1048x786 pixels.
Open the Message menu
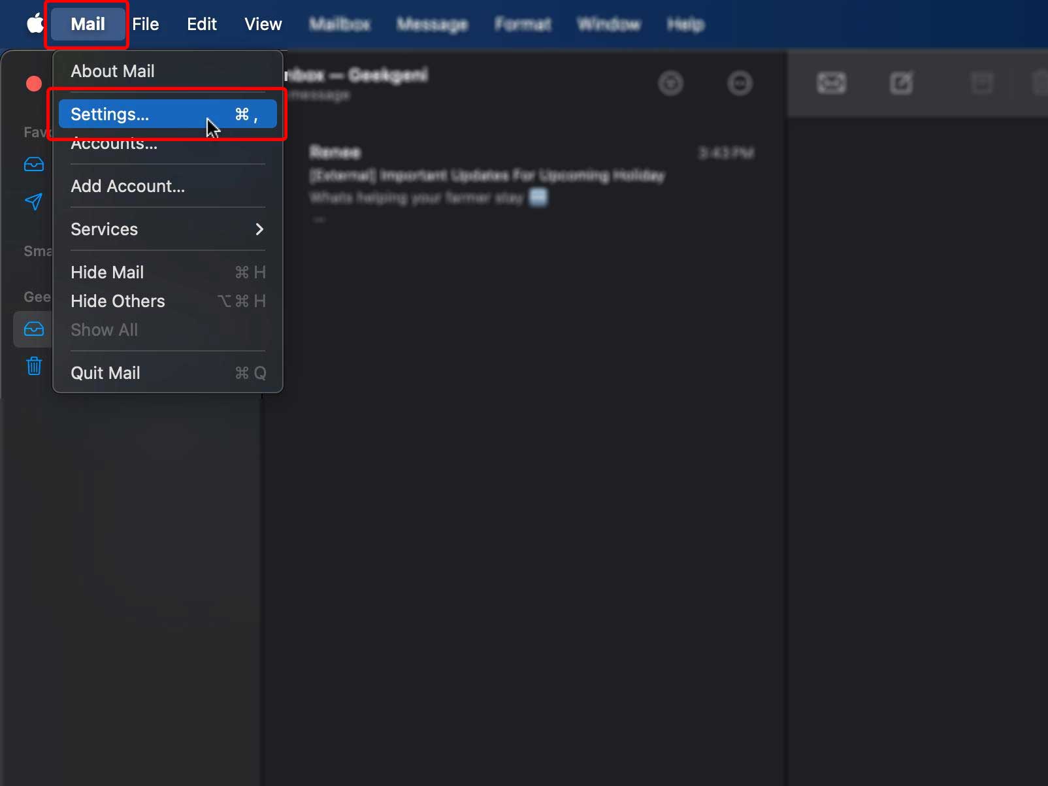click(432, 24)
